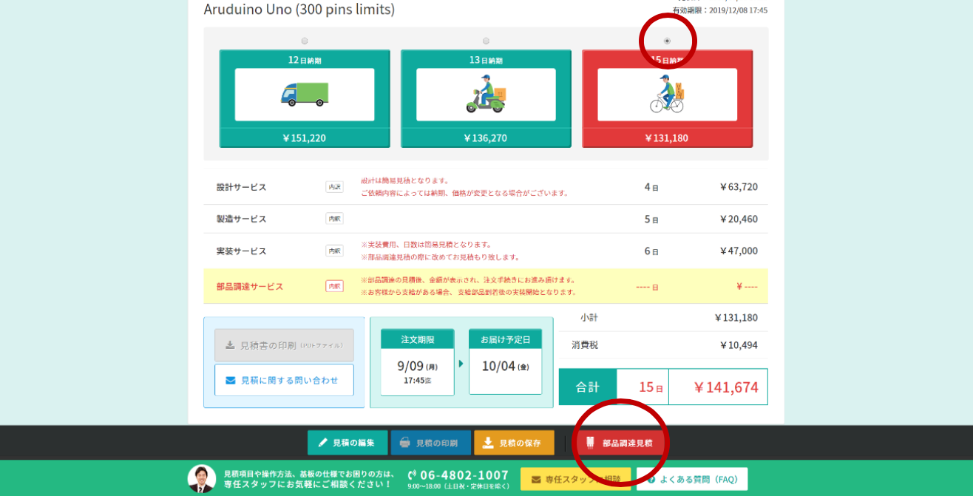Click the save icon in 見積の保存

(488, 443)
